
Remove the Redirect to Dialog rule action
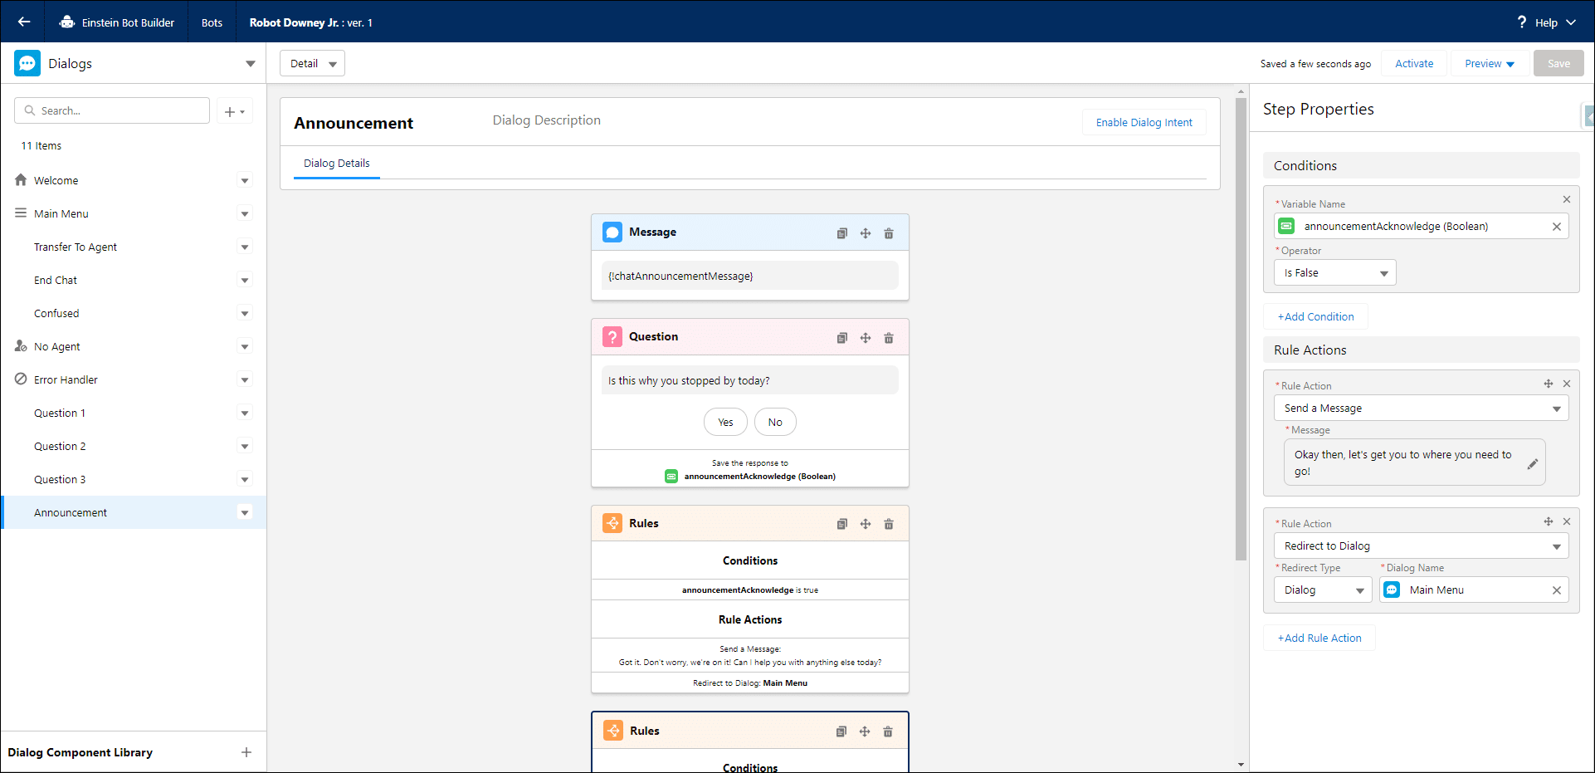tap(1567, 521)
